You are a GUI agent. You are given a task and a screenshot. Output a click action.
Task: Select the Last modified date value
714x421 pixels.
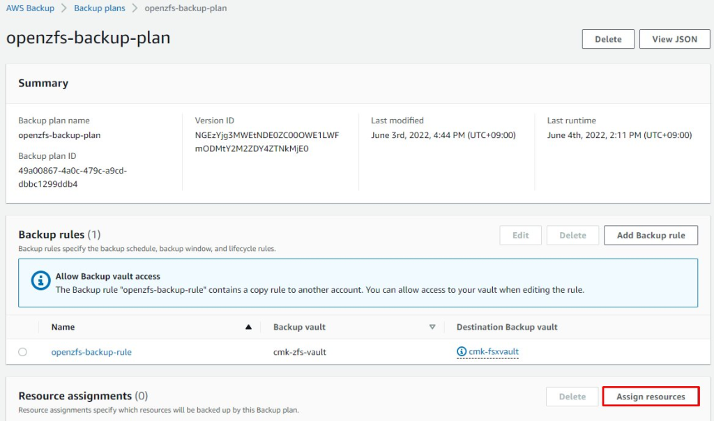click(x=443, y=135)
